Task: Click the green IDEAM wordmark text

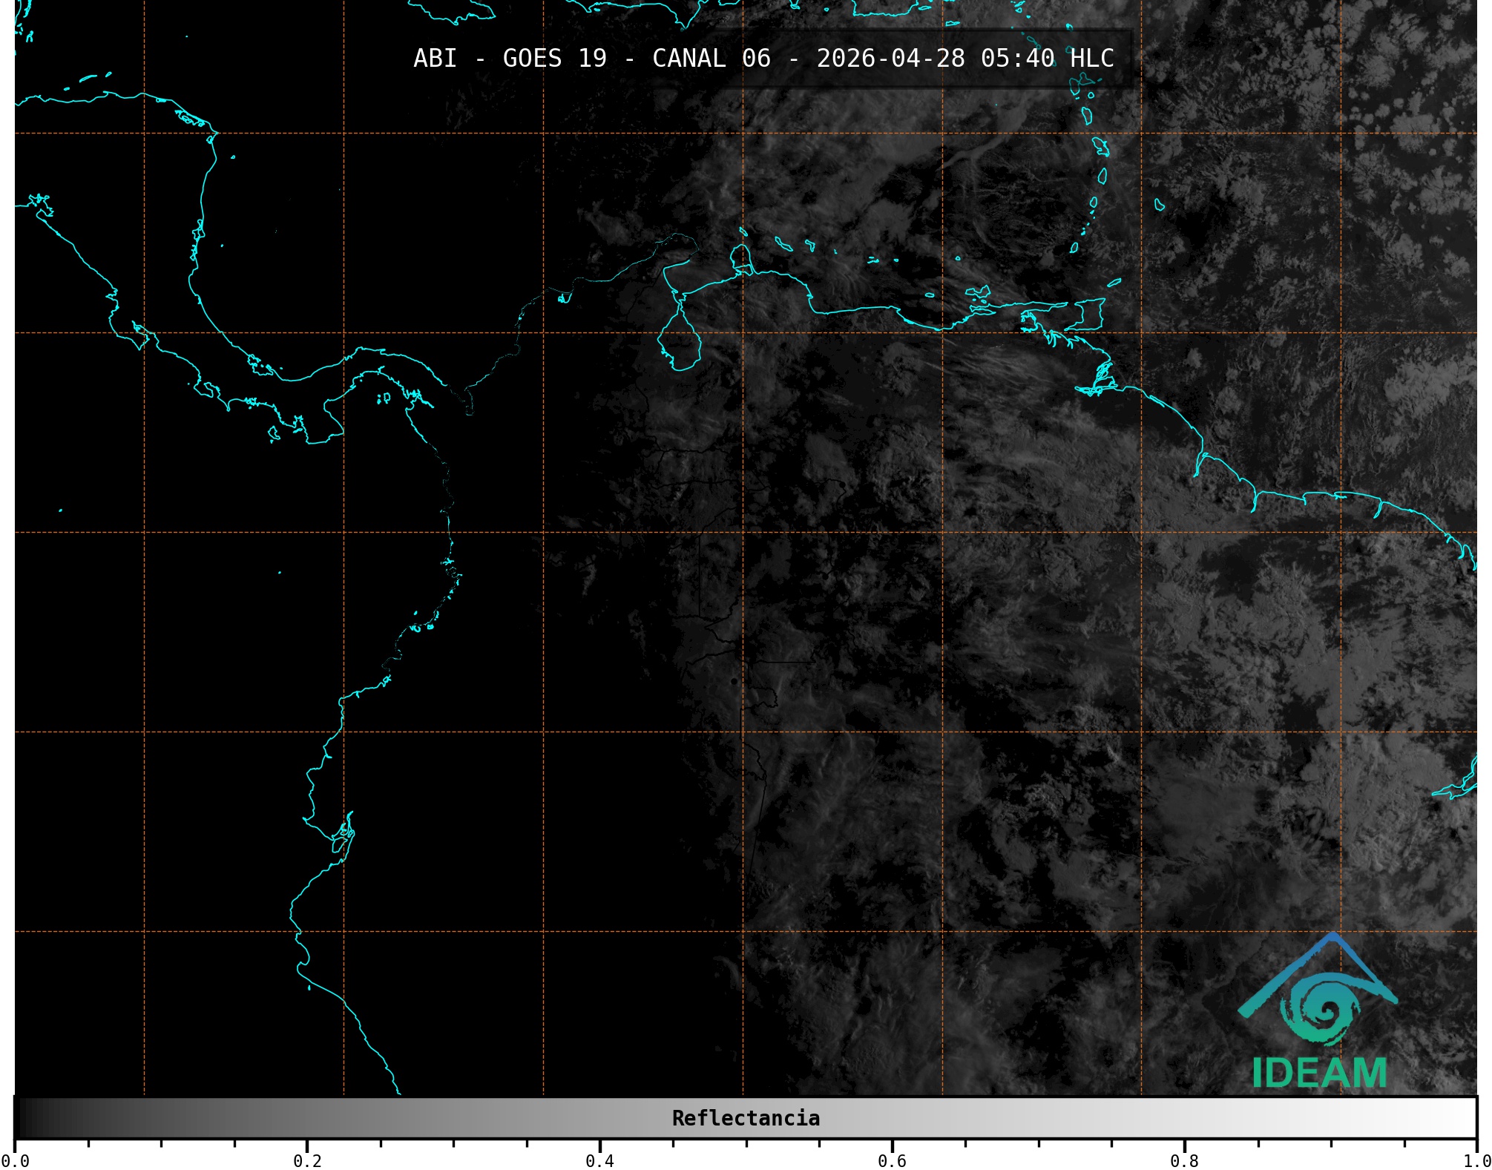Action: (1319, 1073)
